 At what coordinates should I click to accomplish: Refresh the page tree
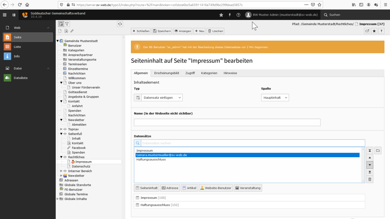(120, 24)
